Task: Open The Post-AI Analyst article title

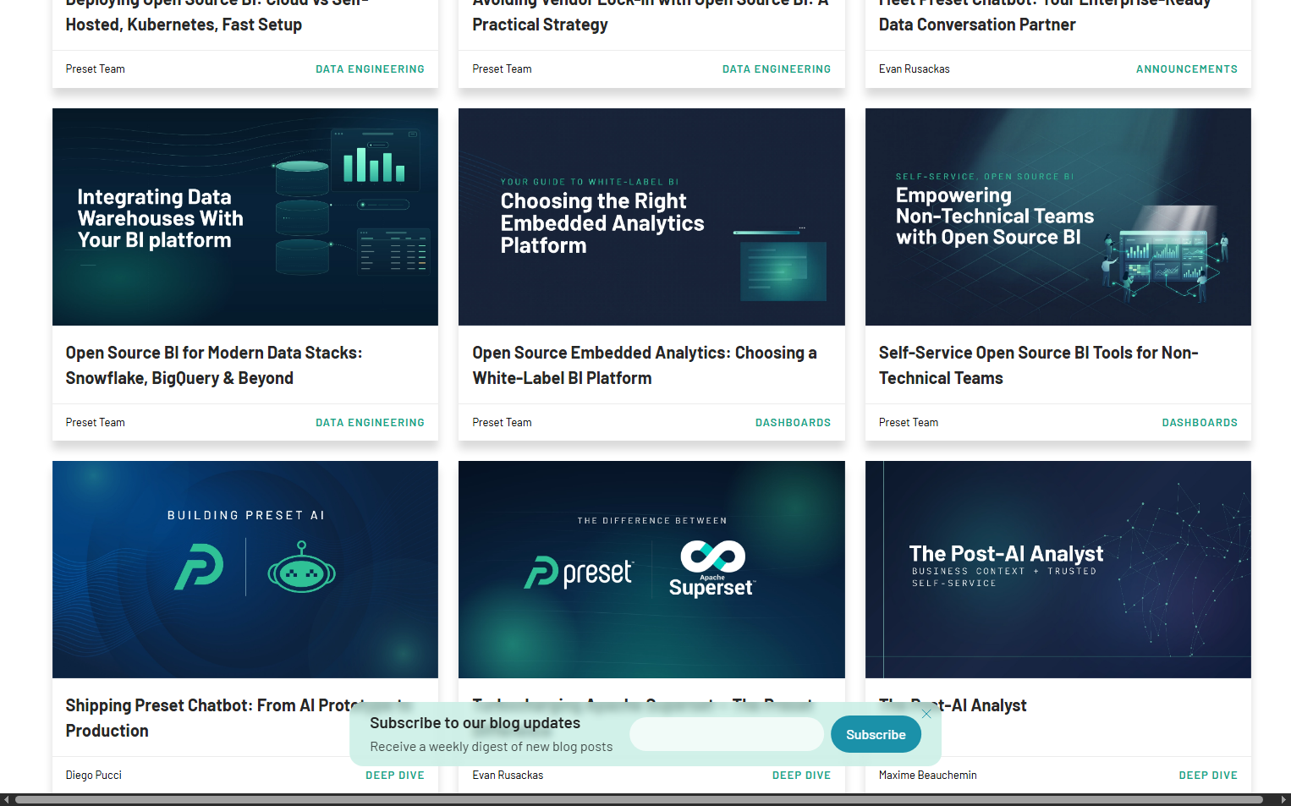Action: point(953,705)
